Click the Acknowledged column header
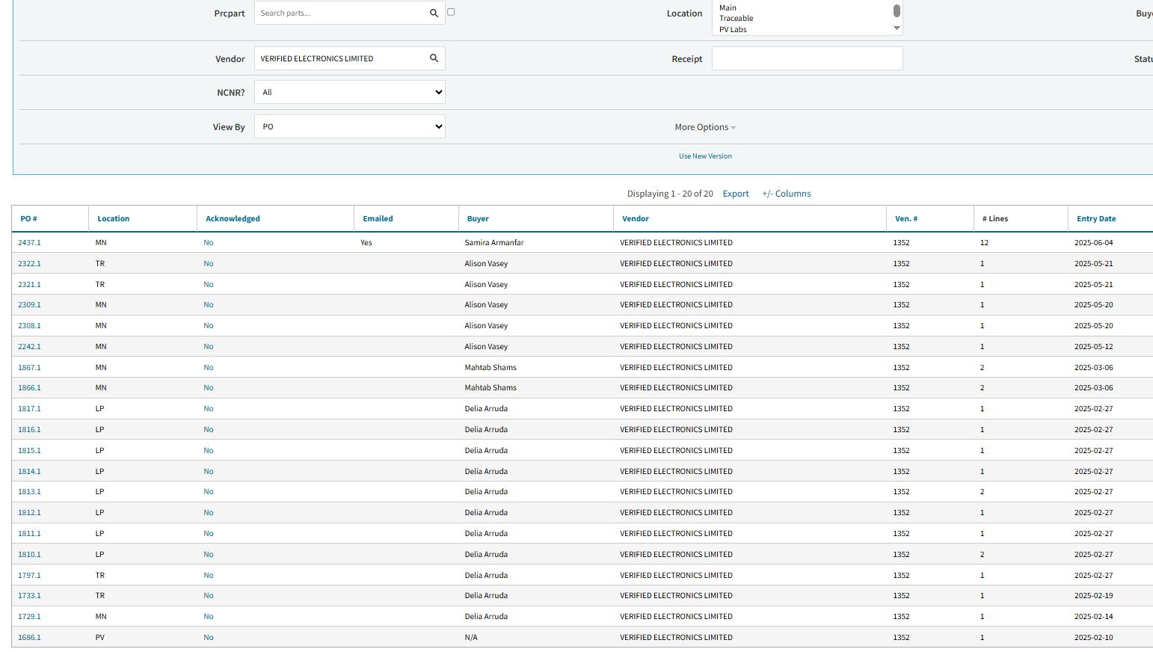 point(233,219)
